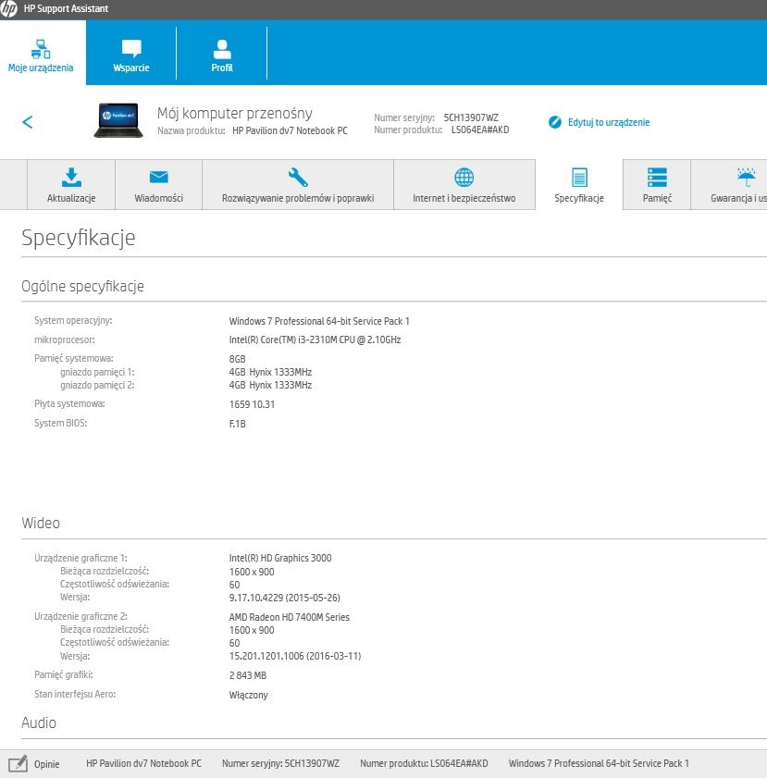The width and height of the screenshot is (767, 778).
Task: Click the HP Pavilion laptop thumbnail
Action: (118, 120)
